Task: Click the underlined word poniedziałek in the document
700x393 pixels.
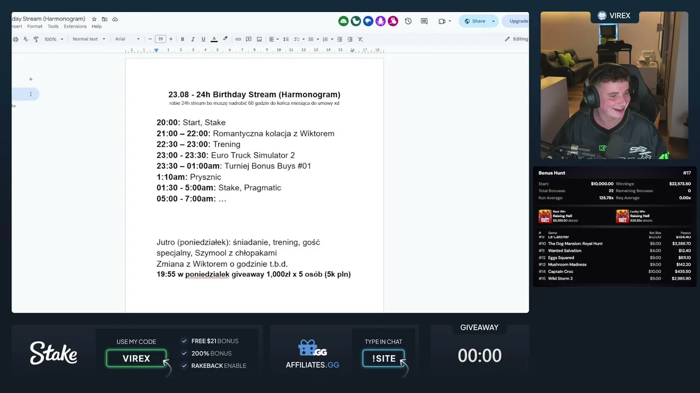Action: point(207,274)
